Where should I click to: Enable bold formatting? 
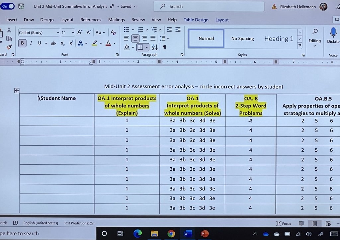click(x=22, y=43)
